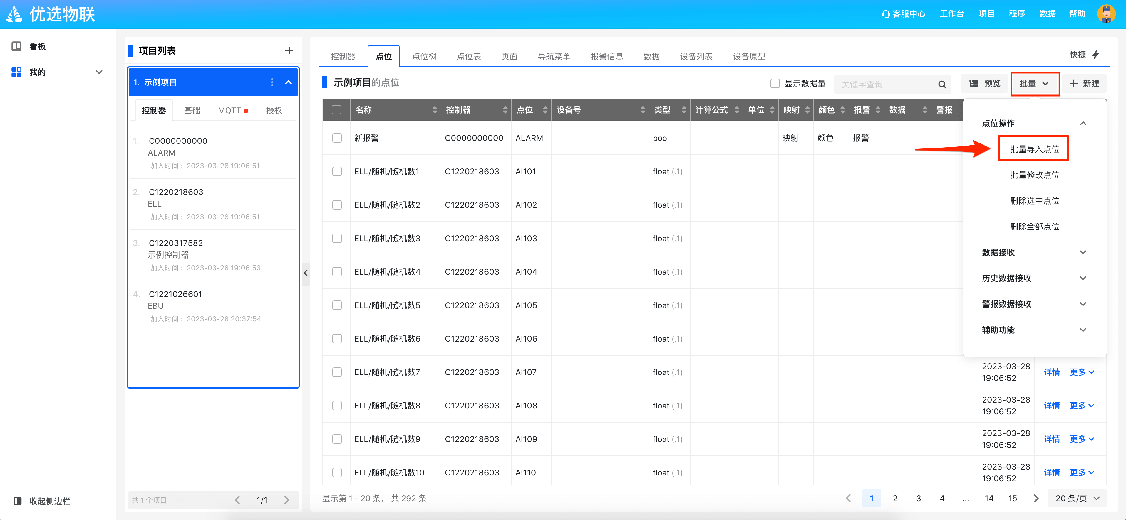The image size is (1126, 520).
Task: Check the ELL/随机/随机数5 row checkbox
Action: 336,305
